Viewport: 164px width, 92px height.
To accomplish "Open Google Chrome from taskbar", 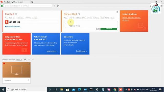I will tap(115, 89).
